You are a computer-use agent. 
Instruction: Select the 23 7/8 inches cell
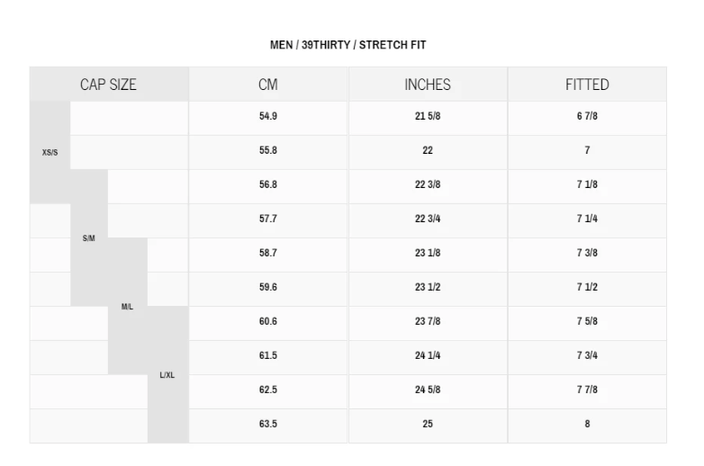tap(428, 322)
